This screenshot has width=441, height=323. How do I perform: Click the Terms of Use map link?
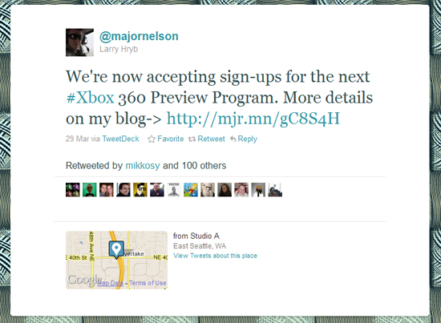pos(148,283)
